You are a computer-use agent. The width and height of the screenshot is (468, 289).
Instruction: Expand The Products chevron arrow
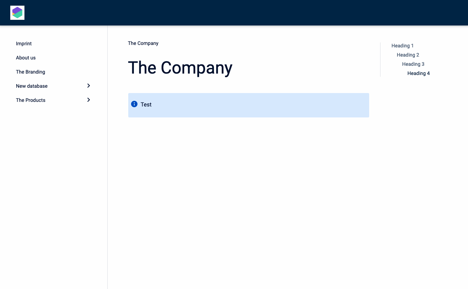(x=89, y=100)
